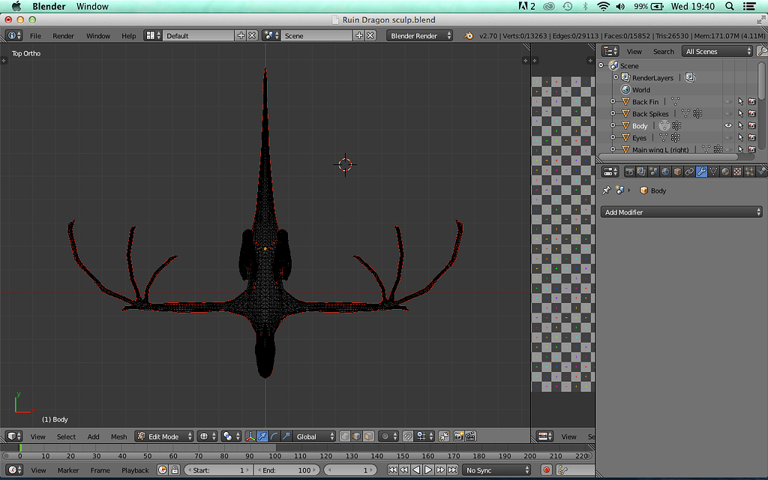Toggle the 3D manipulator widget button
This screenshot has width=768, height=480.
pyautogui.click(x=250, y=436)
